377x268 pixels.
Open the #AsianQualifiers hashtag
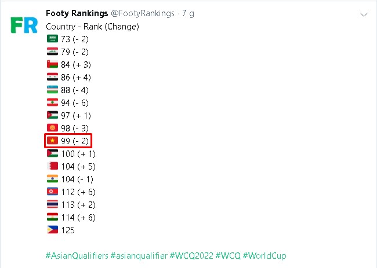[x=77, y=256]
